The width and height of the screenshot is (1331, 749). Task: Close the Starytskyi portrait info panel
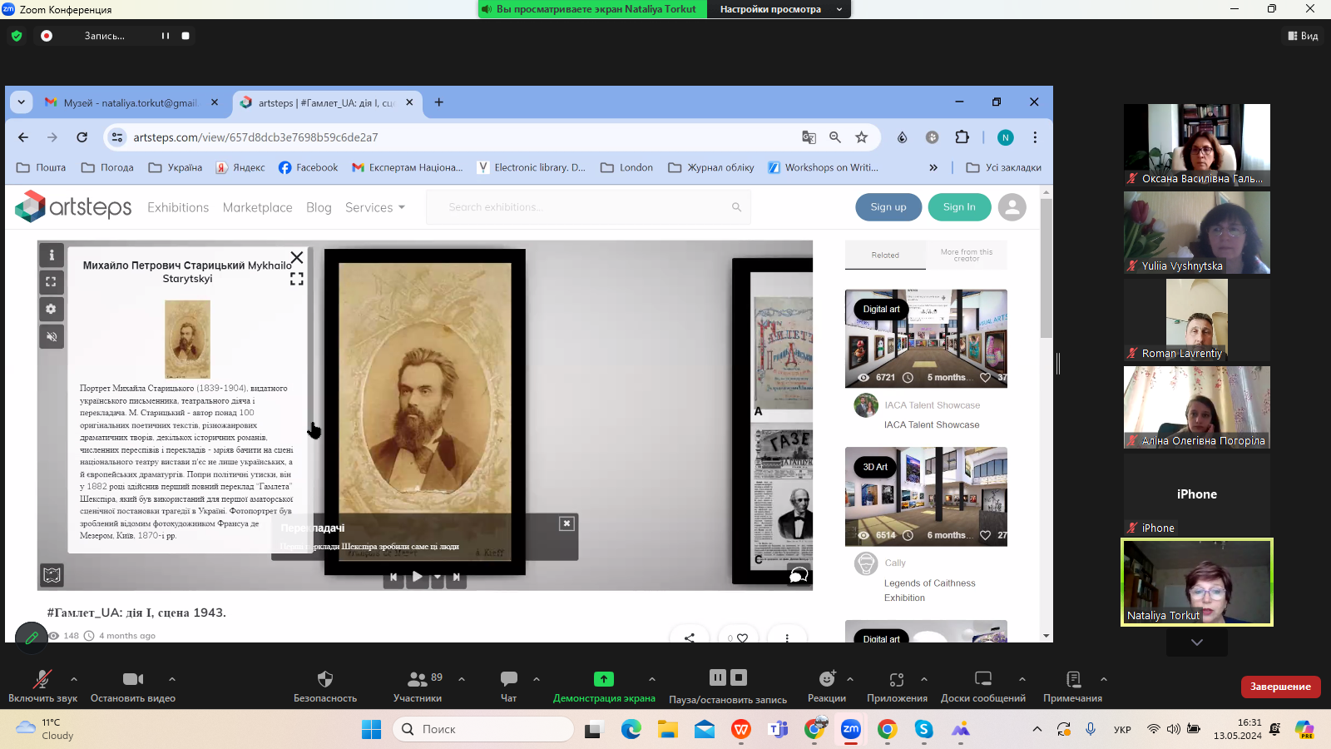tap(296, 257)
